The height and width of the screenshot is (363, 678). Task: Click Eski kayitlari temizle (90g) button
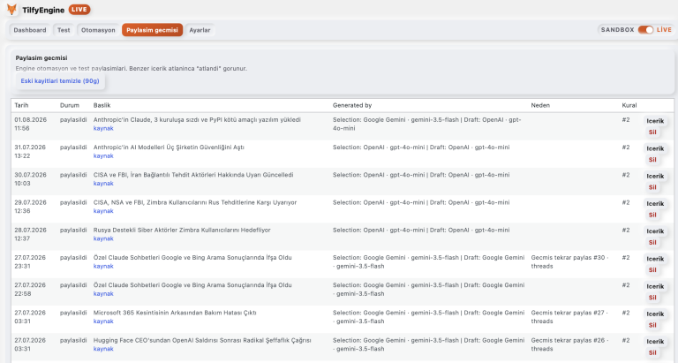[x=60, y=81]
